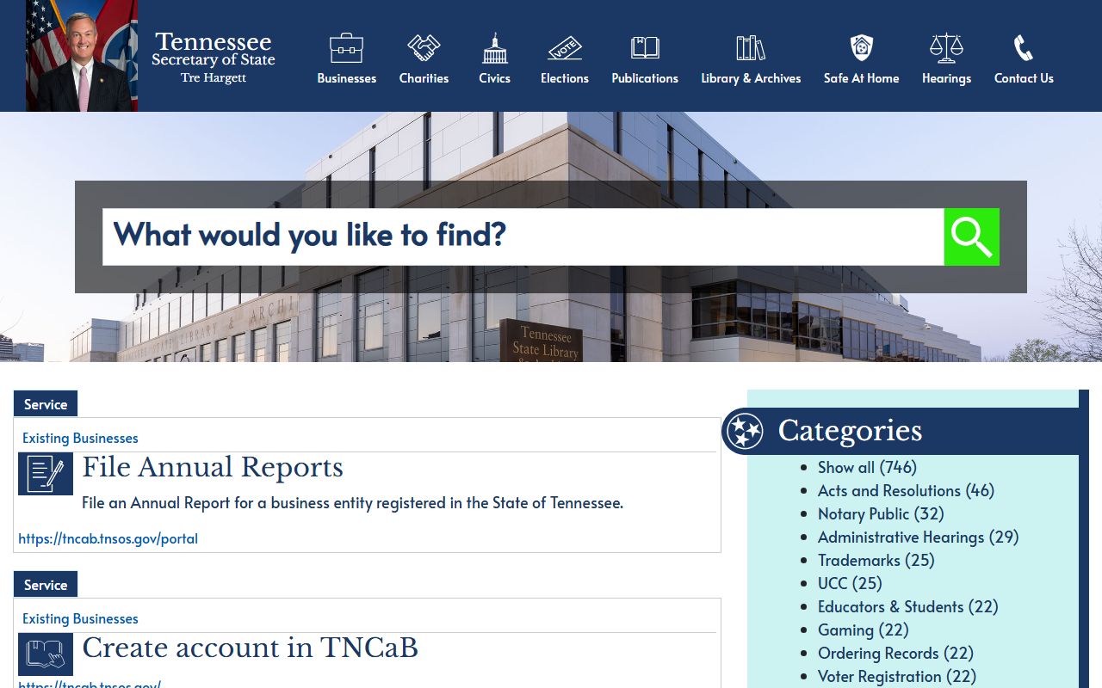Select the Ordering Records (22) category
The width and height of the screenshot is (1102, 688).
point(895,653)
